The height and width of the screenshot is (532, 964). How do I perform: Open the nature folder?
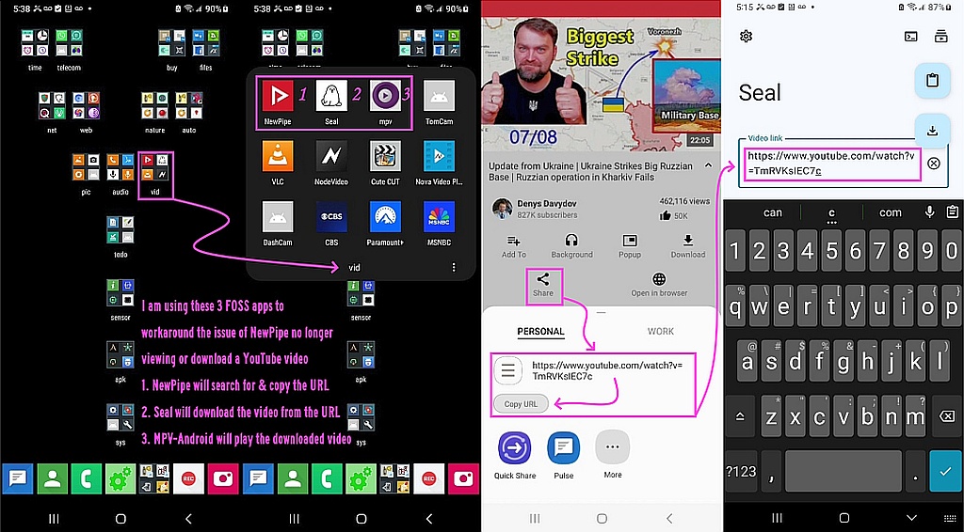tap(155, 105)
